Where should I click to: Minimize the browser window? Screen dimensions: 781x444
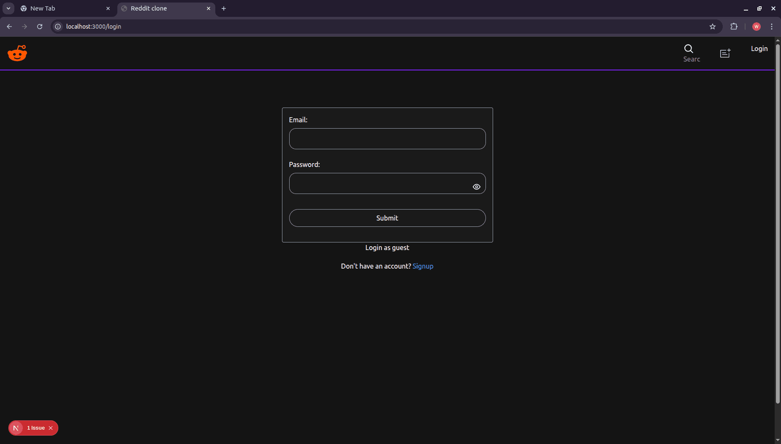click(746, 8)
